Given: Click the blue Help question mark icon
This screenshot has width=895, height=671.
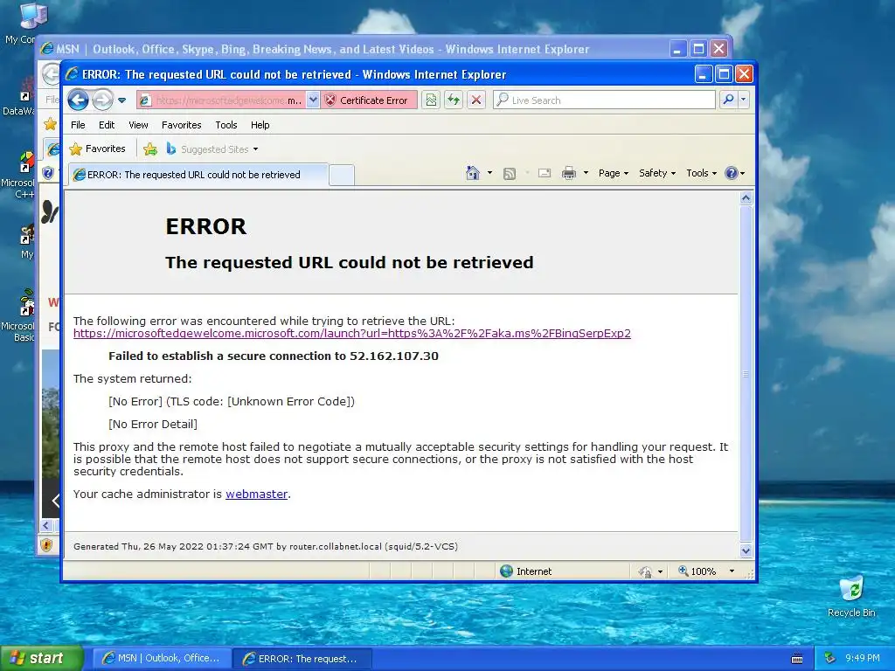Looking at the screenshot, I should [732, 173].
